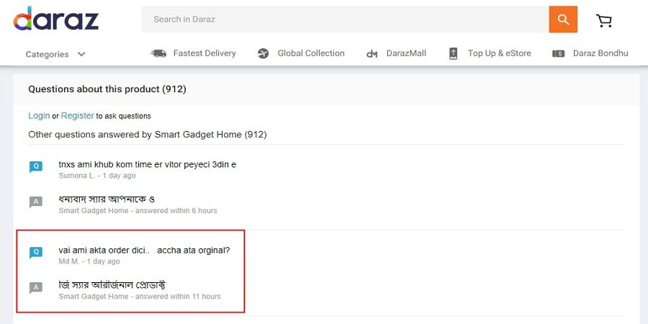
Task: Click the DarazMall logo icon
Action: click(x=372, y=53)
